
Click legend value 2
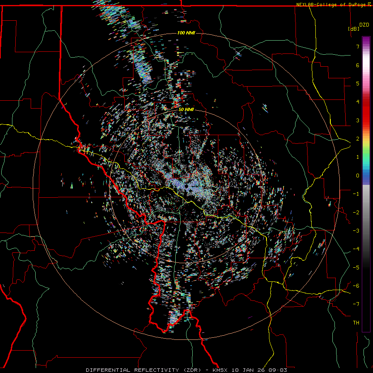[x=358, y=138]
